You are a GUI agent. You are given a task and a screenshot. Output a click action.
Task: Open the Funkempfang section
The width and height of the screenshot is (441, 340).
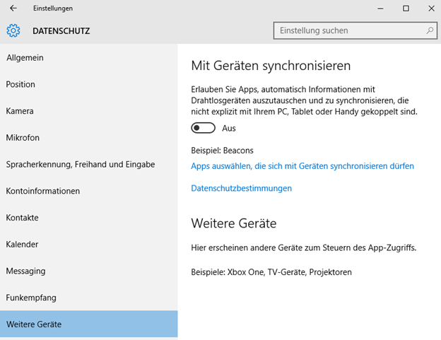89,298
